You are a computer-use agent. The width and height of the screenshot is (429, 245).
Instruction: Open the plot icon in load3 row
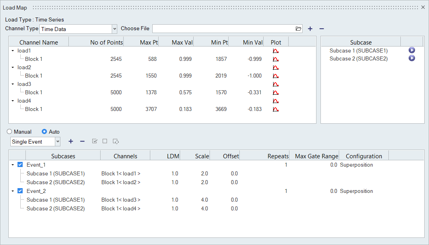[x=276, y=84]
